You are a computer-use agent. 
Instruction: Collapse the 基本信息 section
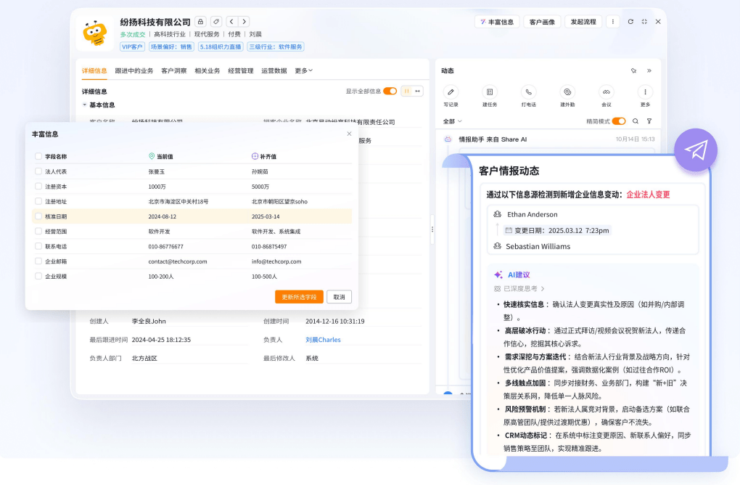(x=85, y=105)
